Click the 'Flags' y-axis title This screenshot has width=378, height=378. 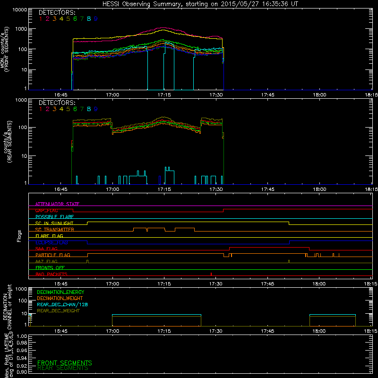tap(19, 236)
